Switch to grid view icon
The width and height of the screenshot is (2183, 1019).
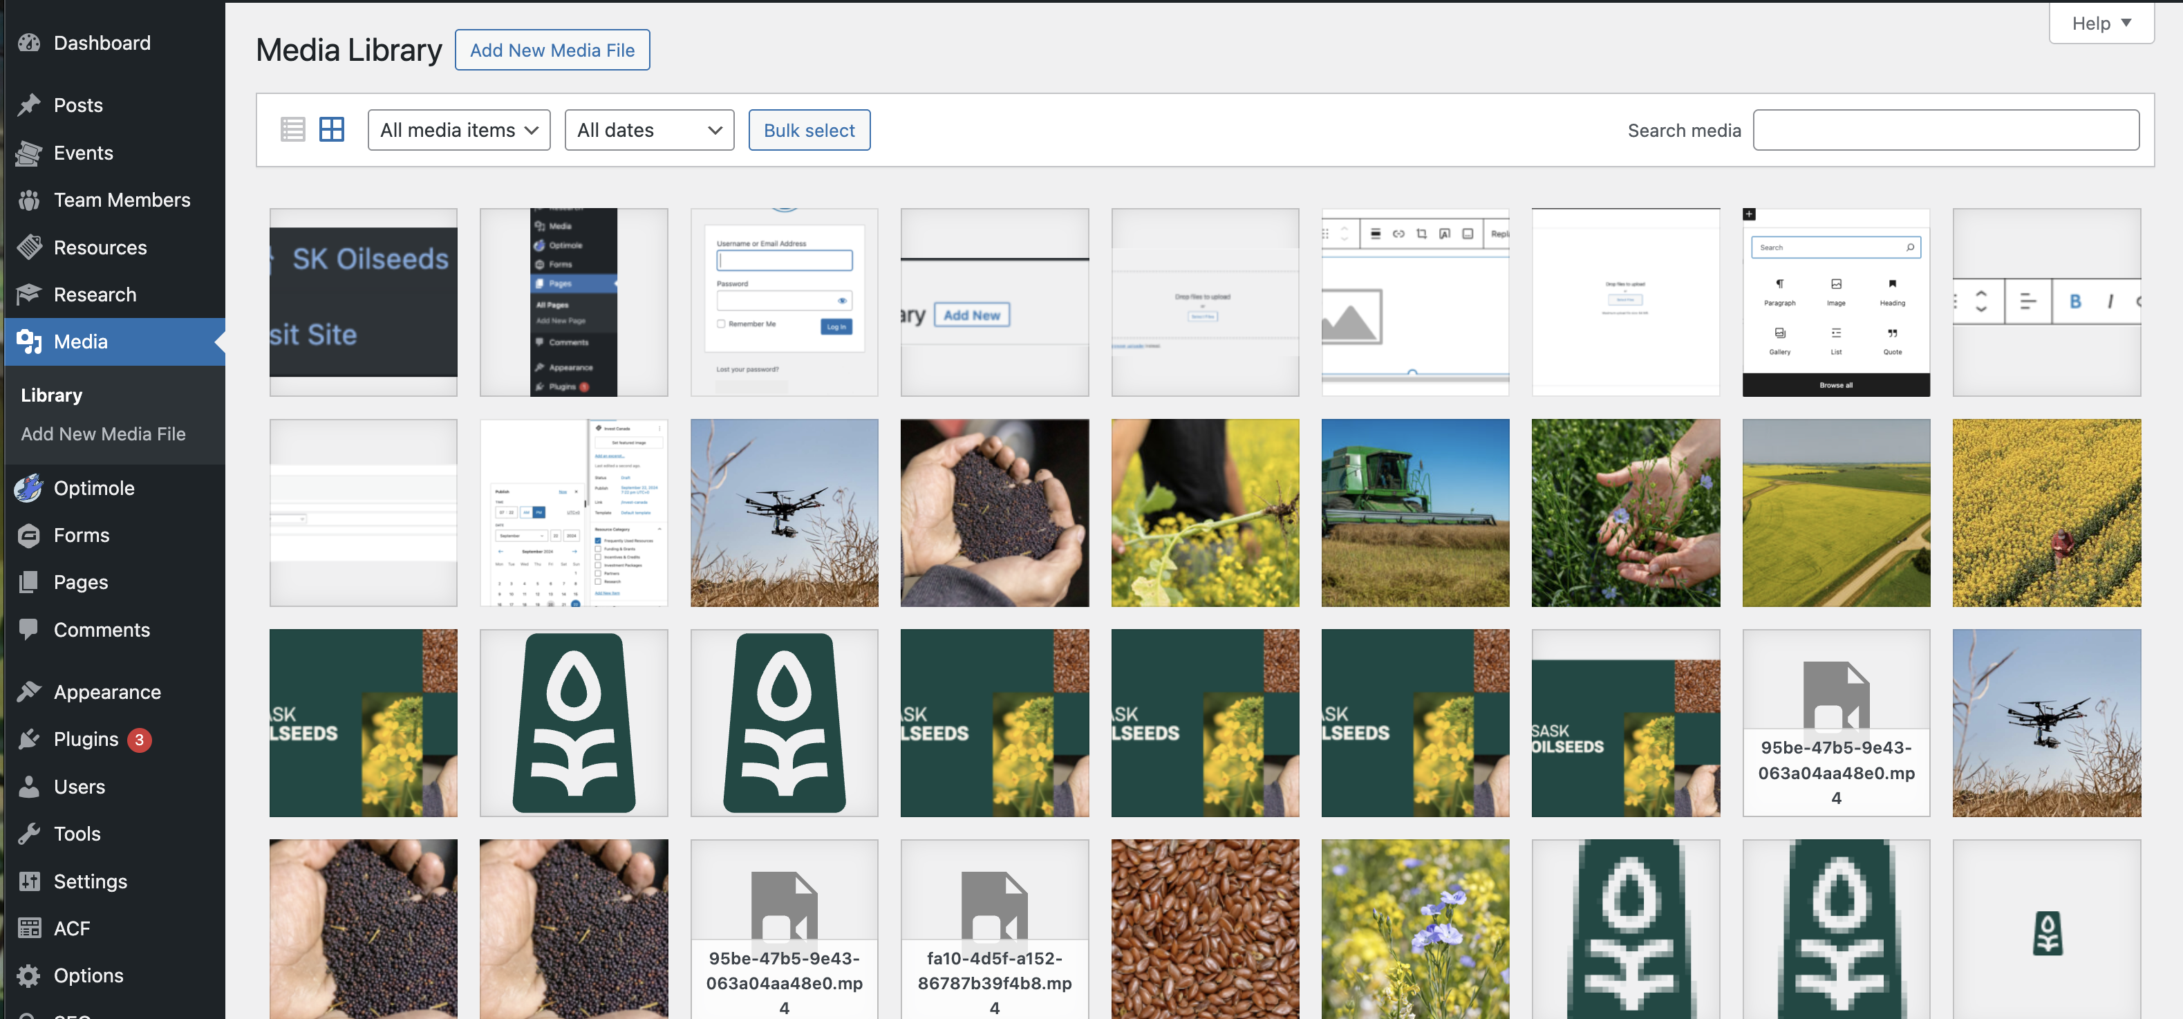click(x=331, y=130)
